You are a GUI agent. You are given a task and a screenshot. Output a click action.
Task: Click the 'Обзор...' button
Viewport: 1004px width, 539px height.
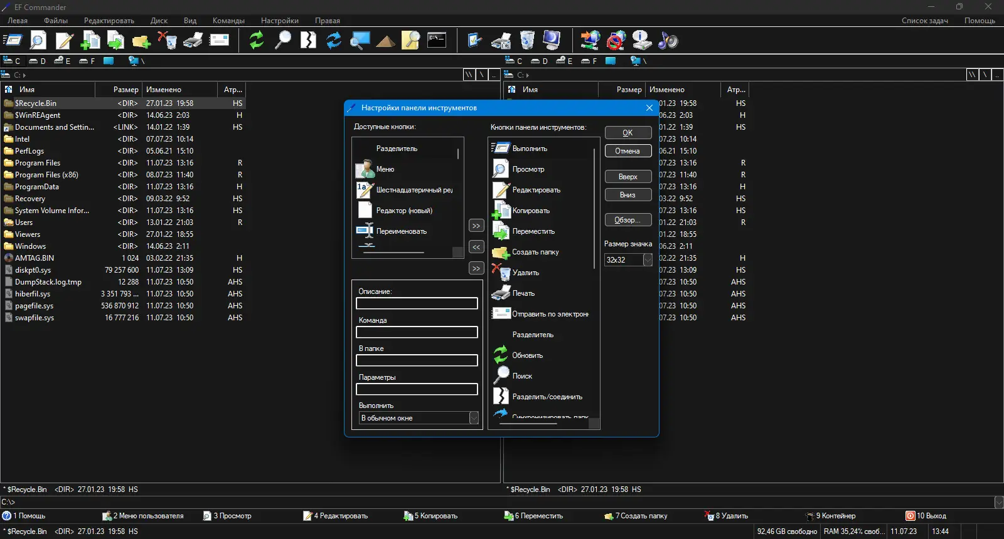627,220
